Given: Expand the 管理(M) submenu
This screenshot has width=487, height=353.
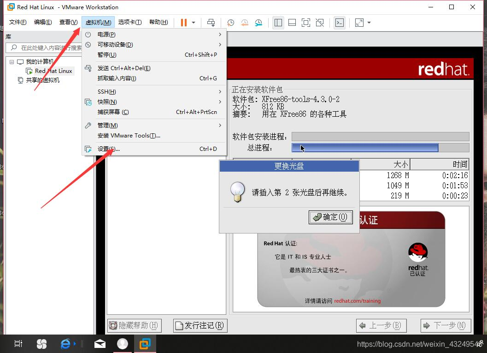Looking at the screenshot, I should coord(154,126).
